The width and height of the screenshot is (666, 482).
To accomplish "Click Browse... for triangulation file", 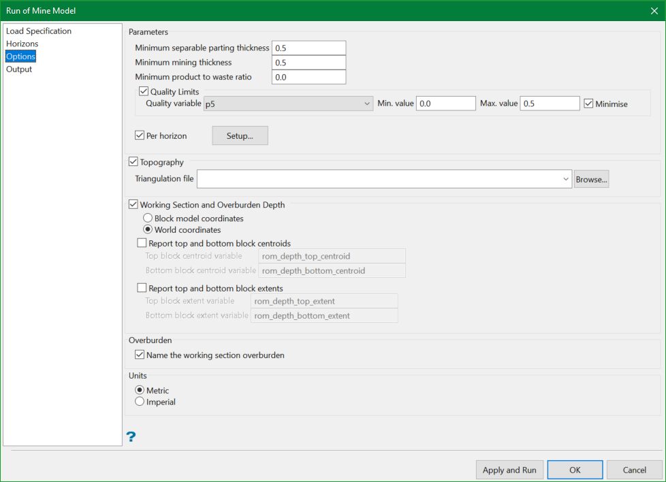I will (590, 179).
